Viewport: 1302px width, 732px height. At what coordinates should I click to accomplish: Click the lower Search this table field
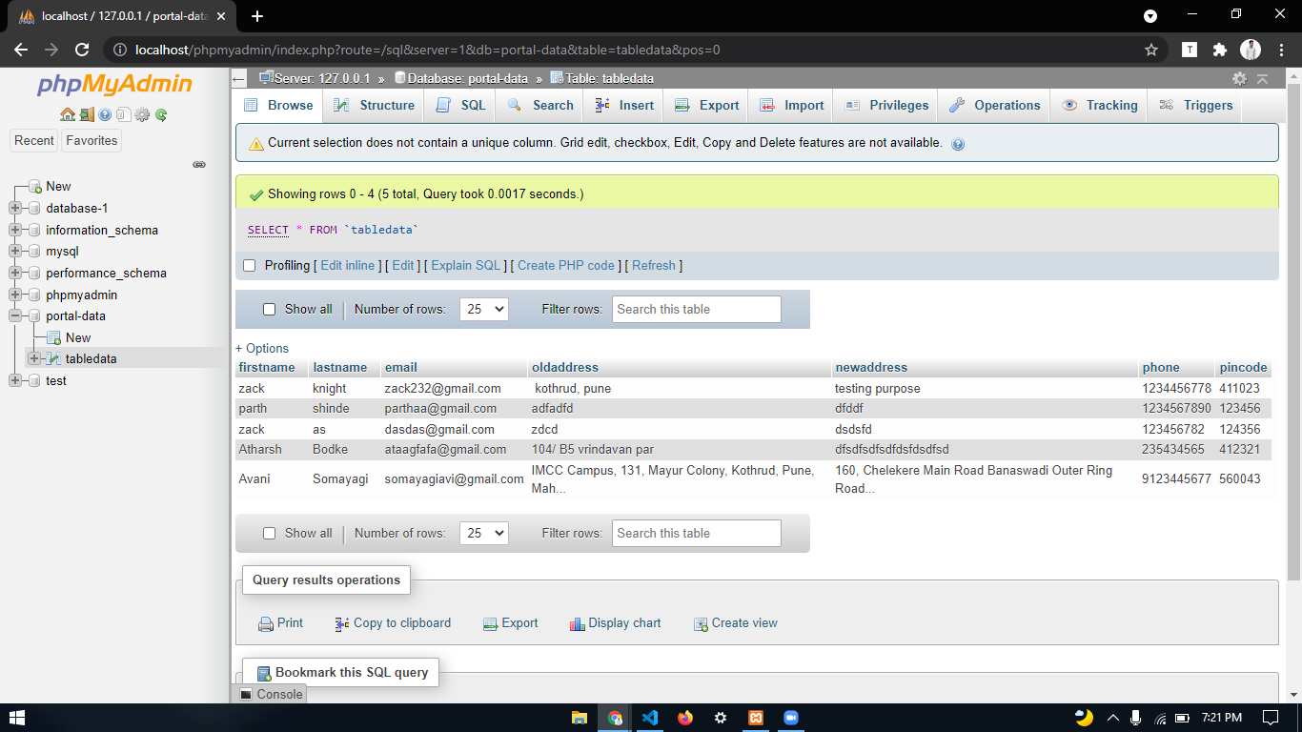coord(697,533)
